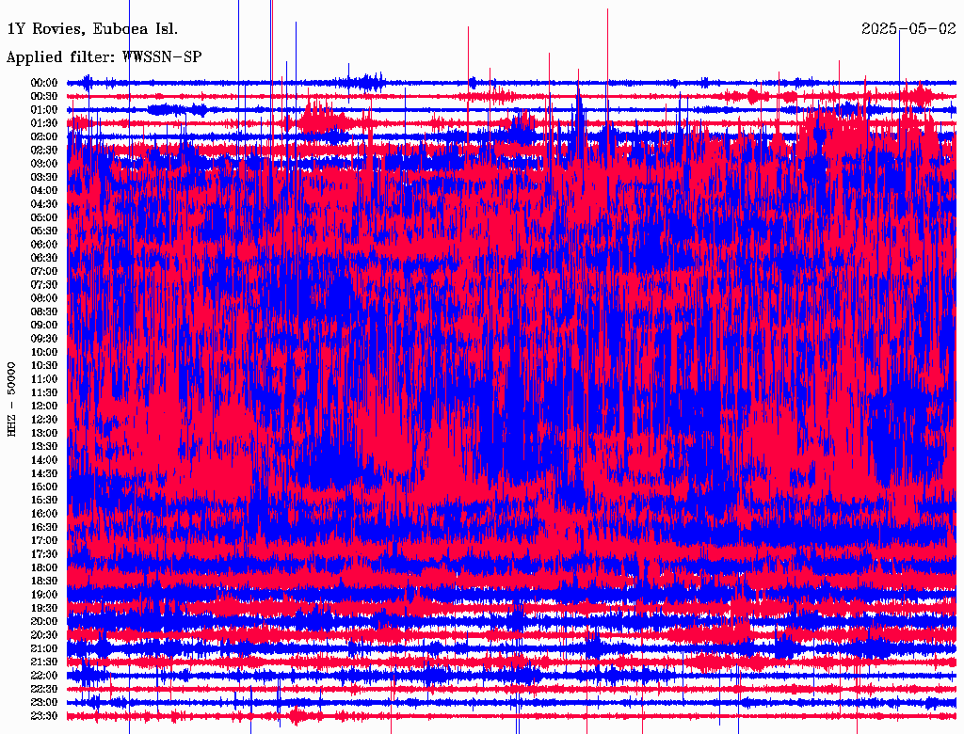Click the 15:30 time label
964x734 pixels.
(x=44, y=501)
